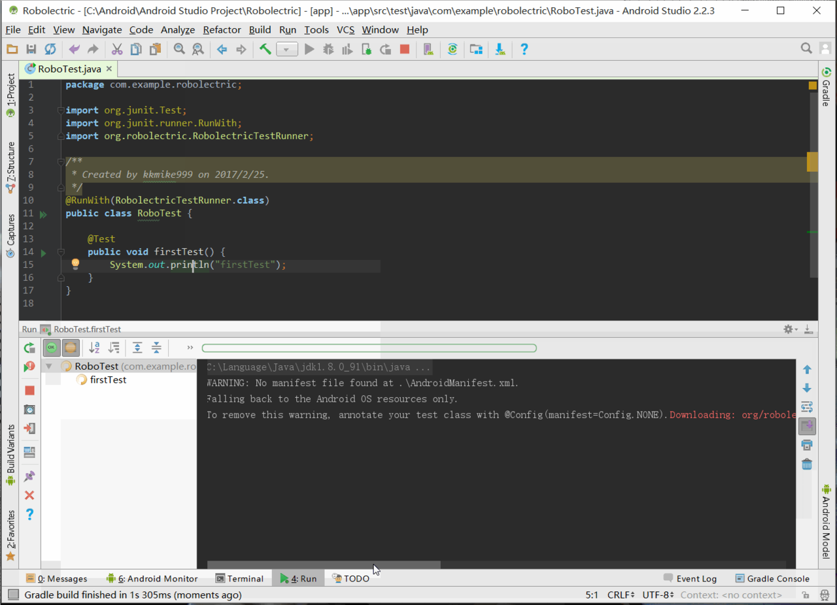Click the Undo arrow icon
The image size is (837, 605).
pos(74,49)
